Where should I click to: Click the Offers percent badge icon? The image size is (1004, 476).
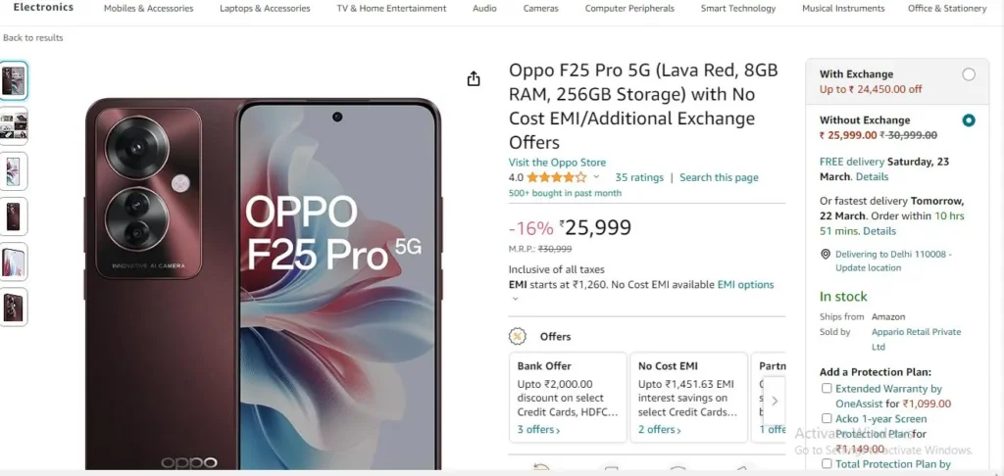tap(518, 336)
